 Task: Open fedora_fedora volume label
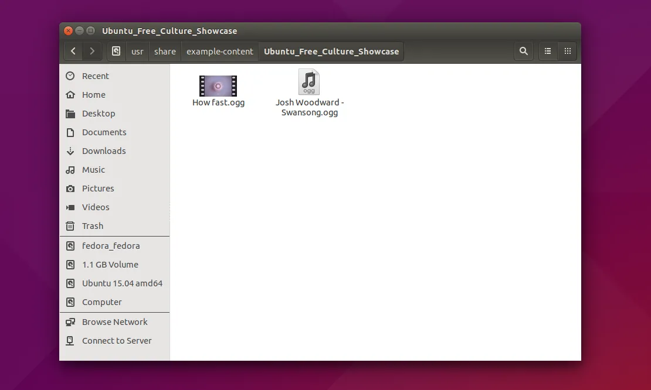point(111,246)
